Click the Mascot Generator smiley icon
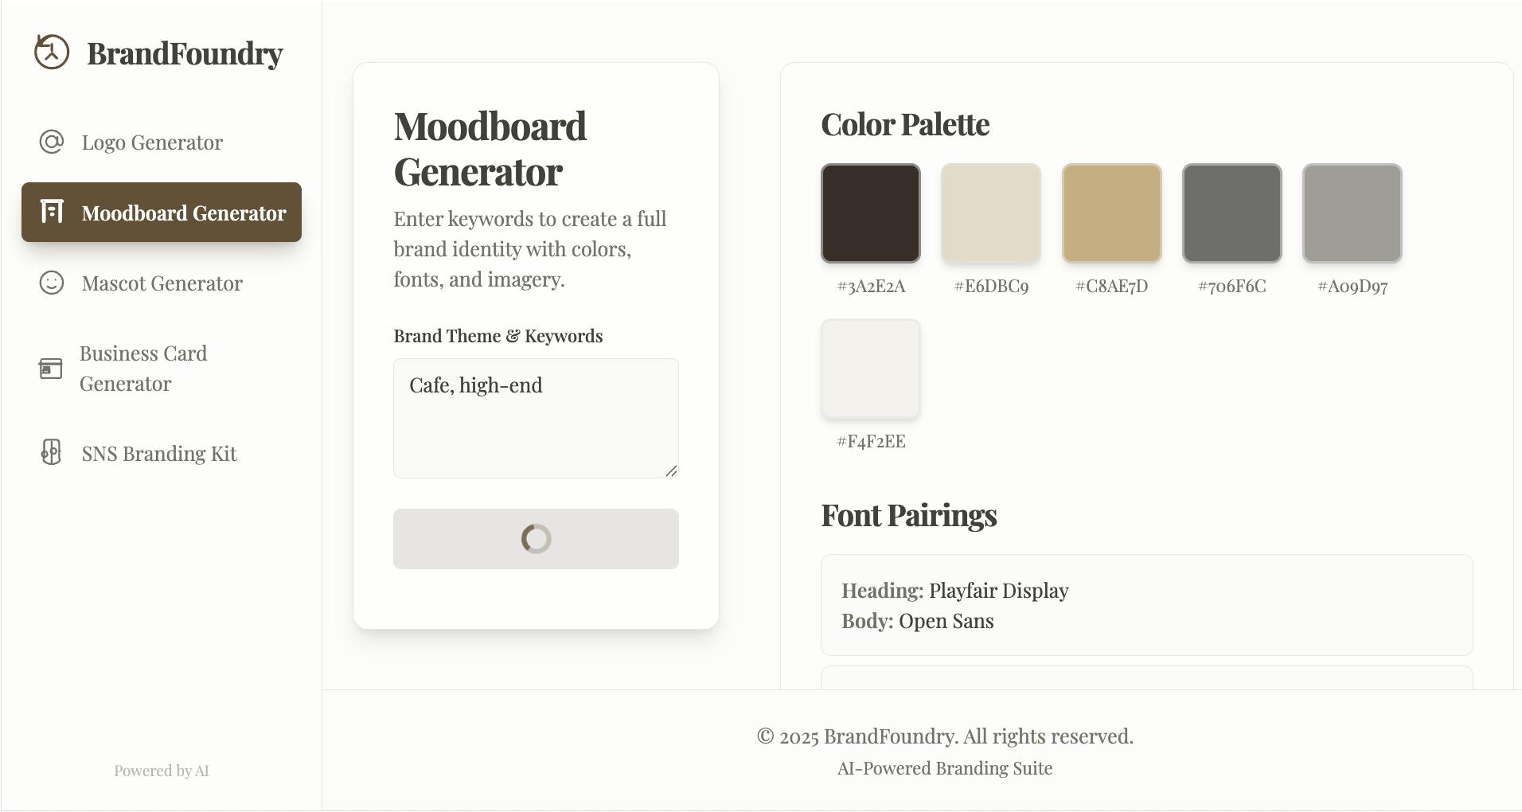Screen dimensions: 1522x812 (52, 283)
